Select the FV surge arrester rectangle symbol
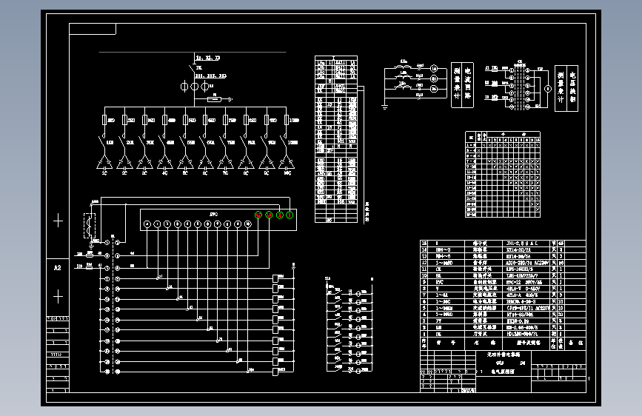Screen dimensions: 642x416 click(x=215, y=99)
